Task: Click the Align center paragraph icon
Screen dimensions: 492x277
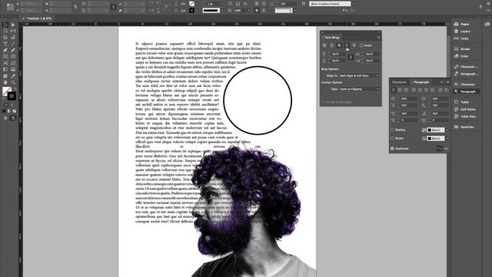Action: tap(400, 90)
